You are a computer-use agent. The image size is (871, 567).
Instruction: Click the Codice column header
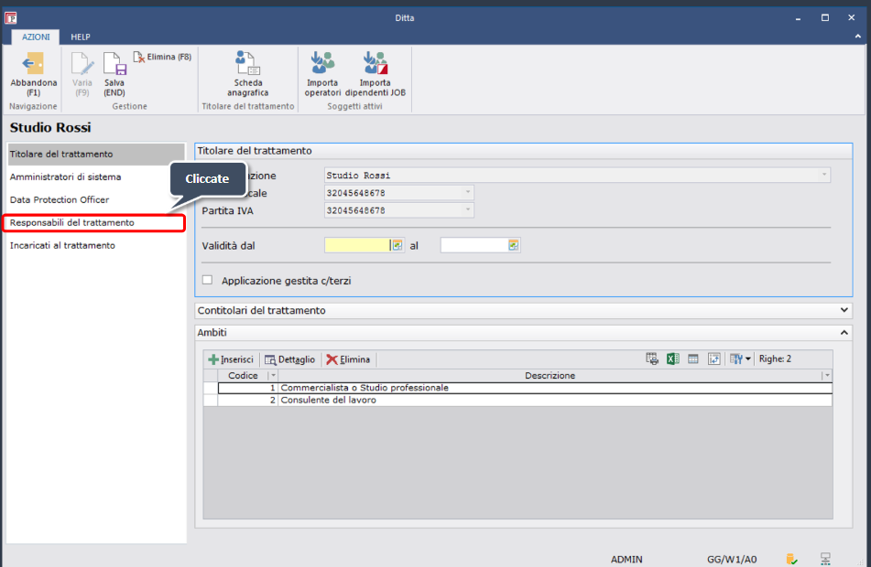(243, 376)
